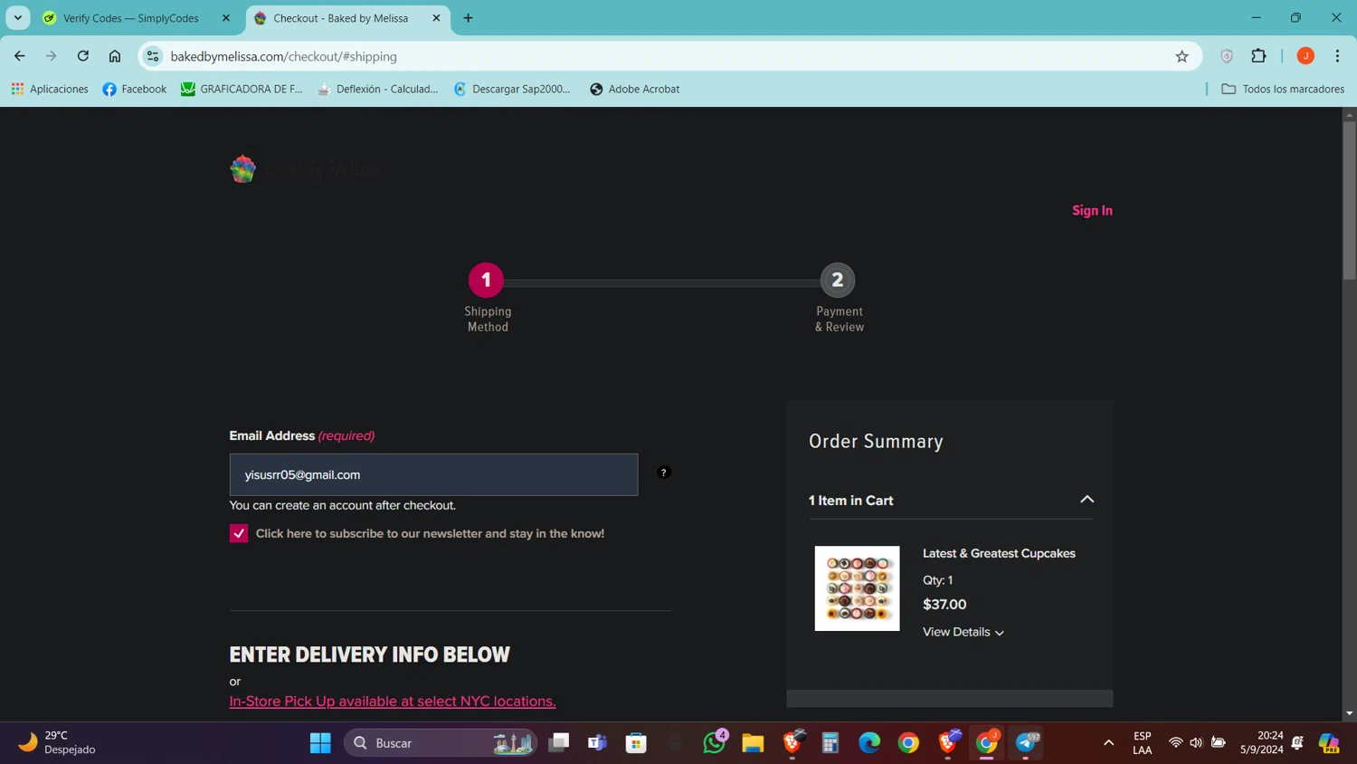Click the Sign In link

pyautogui.click(x=1092, y=210)
